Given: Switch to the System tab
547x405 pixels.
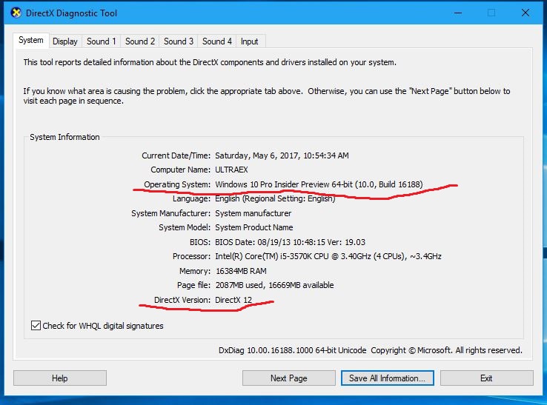Looking at the screenshot, I should (x=31, y=41).
